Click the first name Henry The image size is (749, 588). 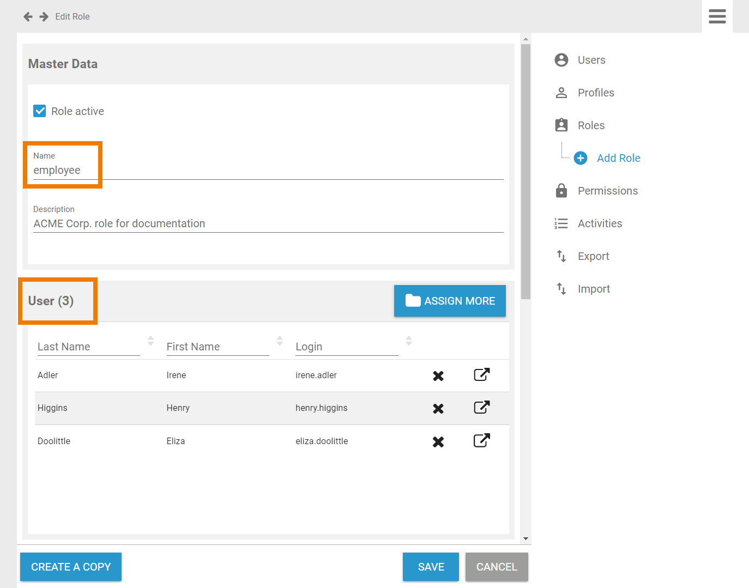tap(178, 408)
